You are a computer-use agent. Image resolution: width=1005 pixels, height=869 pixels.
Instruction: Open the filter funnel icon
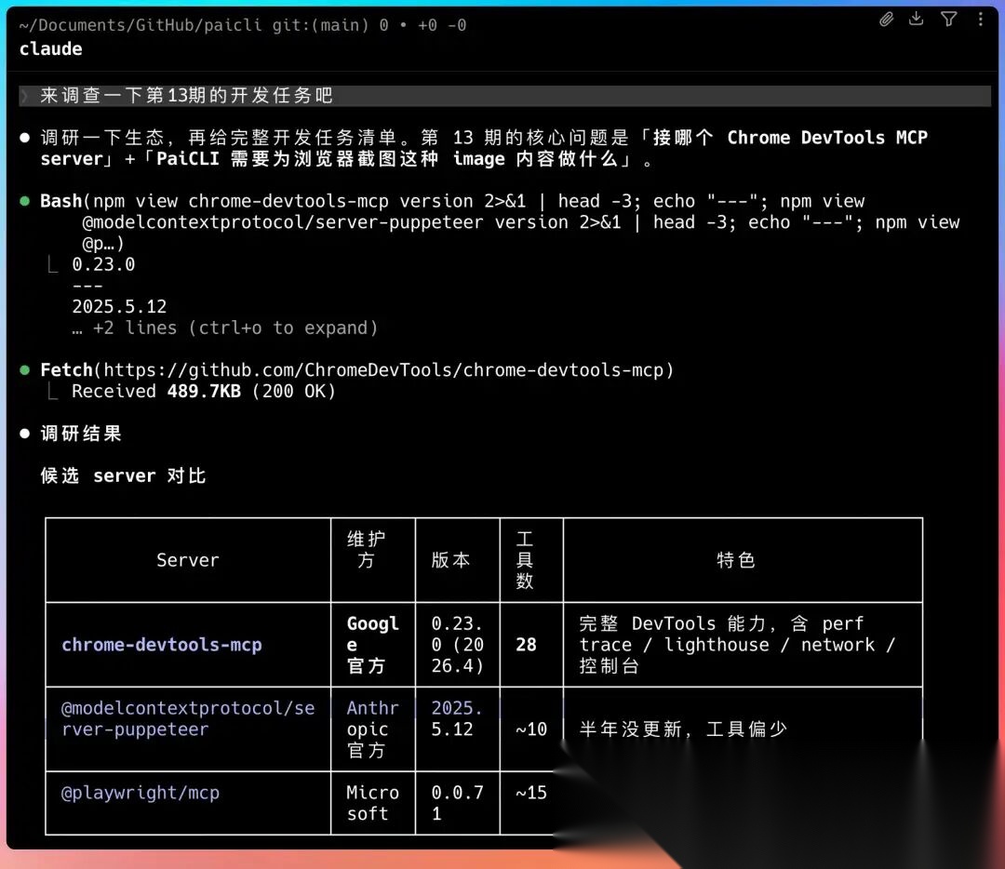pyautogui.click(x=948, y=20)
